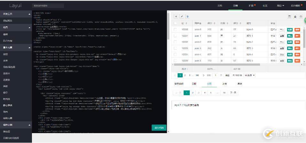This screenshot has height=143, width=306.
Task: Open 后台布局 in the sidebar
Action: click(8, 41)
